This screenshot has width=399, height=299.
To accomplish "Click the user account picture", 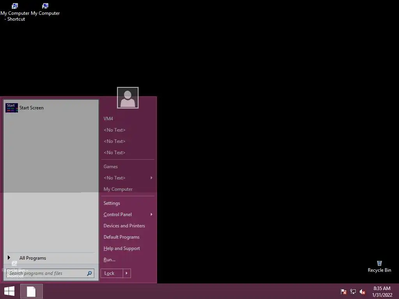I will tap(128, 98).
